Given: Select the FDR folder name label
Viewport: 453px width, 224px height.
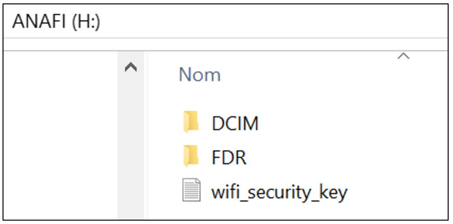Looking at the screenshot, I should pos(229,158).
